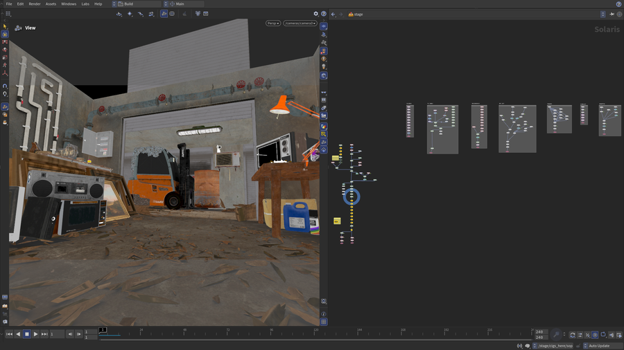Screen dimensions: 624x350
Task: Toggle the bottom grid display option
Action: pyautogui.click(x=324, y=322)
